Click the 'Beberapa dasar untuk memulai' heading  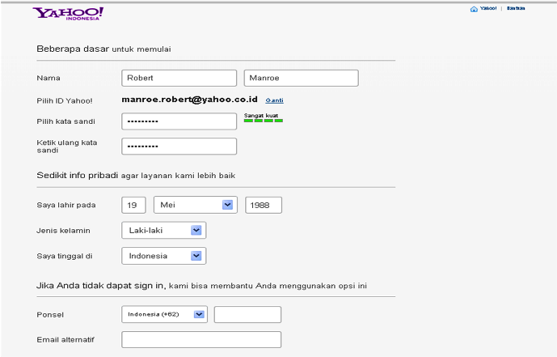tap(103, 49)
